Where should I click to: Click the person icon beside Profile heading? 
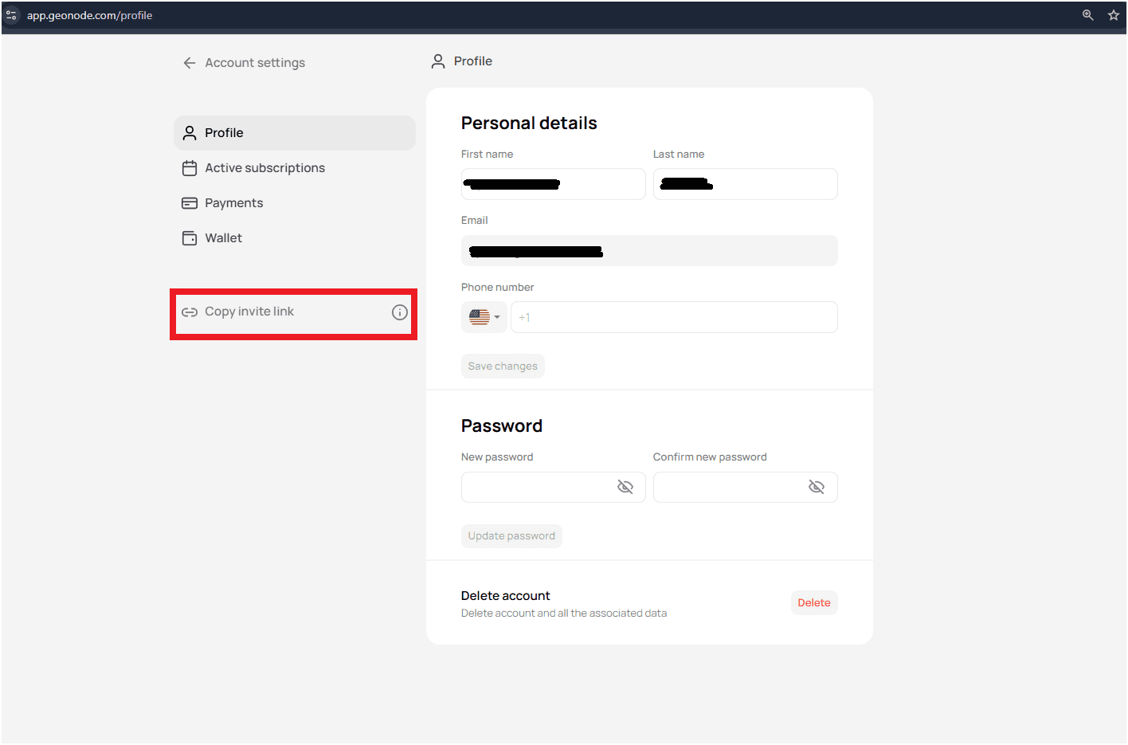(x=437, y=61)
